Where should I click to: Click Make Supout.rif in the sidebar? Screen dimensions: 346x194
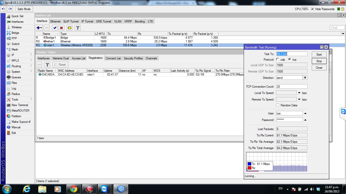coord(21,122)
